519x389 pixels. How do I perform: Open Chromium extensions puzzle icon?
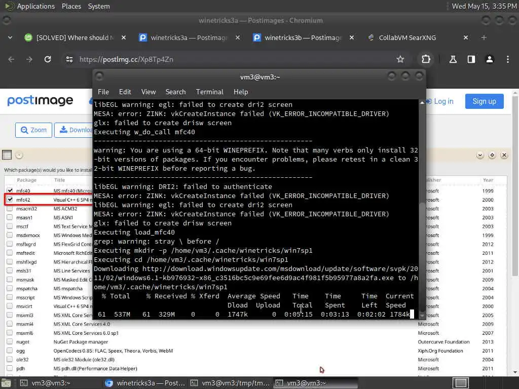(x=426, y=59)
